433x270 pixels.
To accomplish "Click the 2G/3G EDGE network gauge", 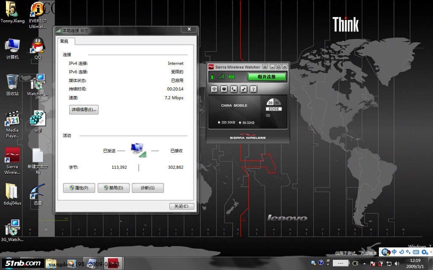I will 274,105.
